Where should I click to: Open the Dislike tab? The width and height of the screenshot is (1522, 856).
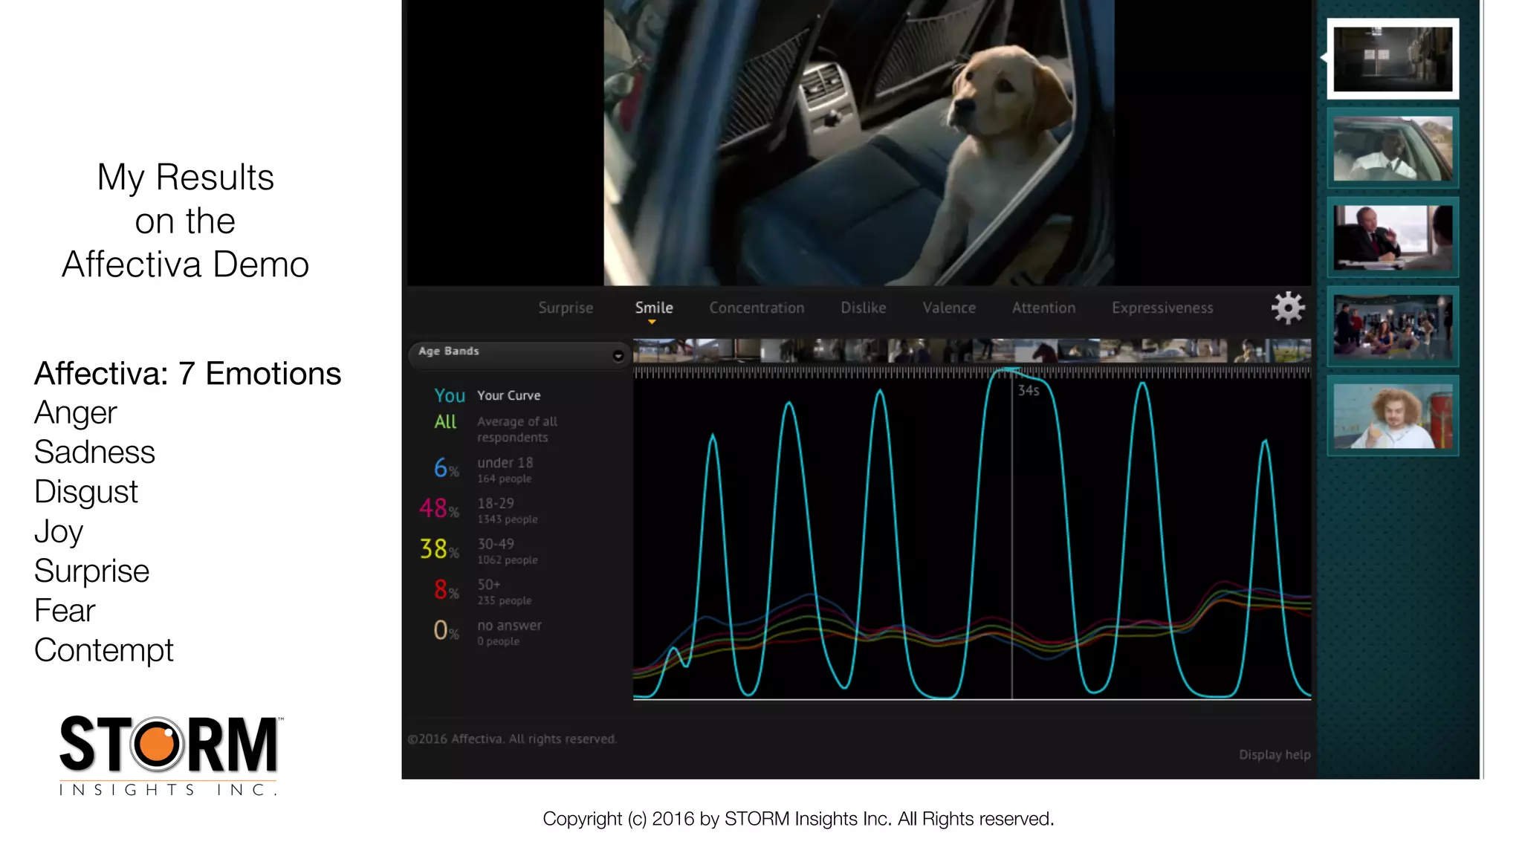pos(863,308)
